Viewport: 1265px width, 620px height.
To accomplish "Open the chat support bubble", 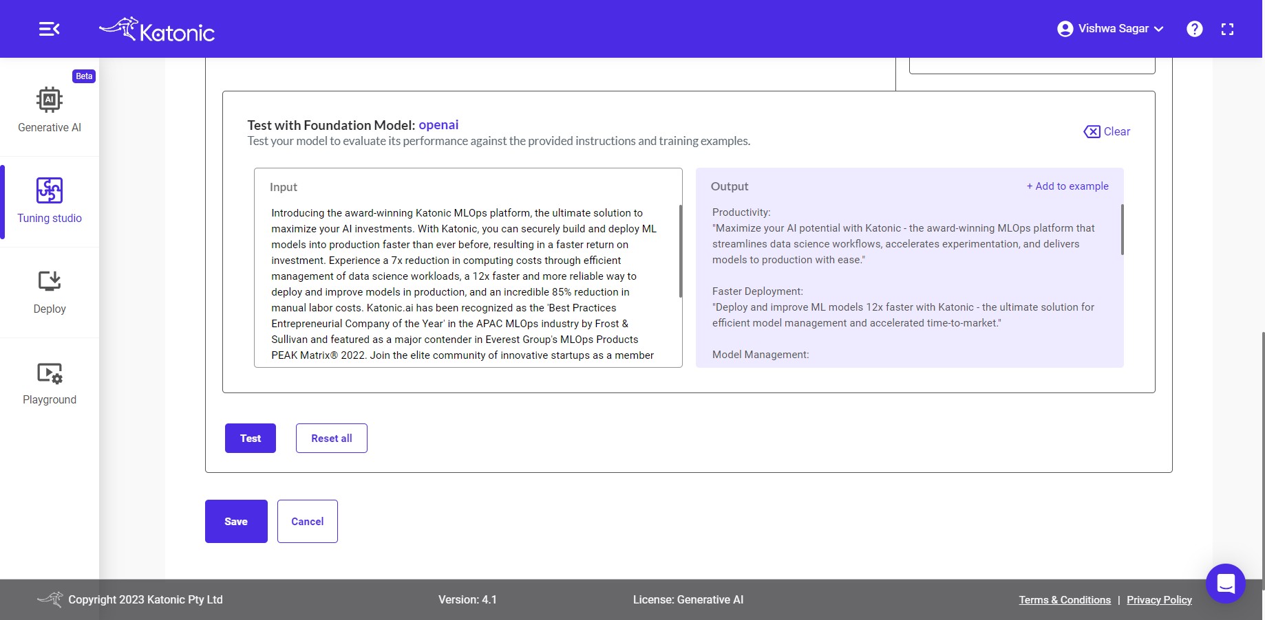I will point(1226,584).
